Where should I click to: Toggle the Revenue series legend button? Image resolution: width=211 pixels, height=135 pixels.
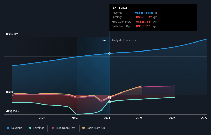pos(15,128)
